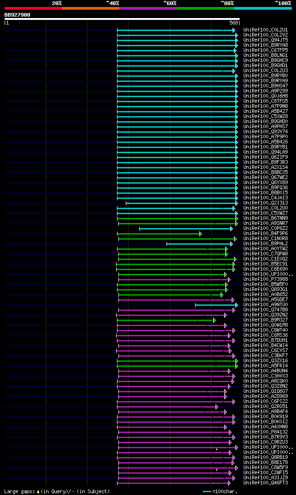Select label UniRef100_A9NTU0
Image resolution: width=296 pixels, height=495 pixels.
(265, 305)
